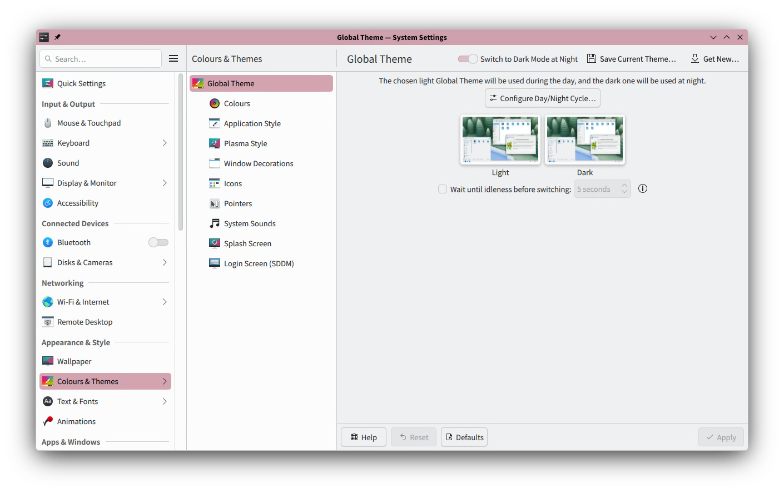Image resolution: width=784 pixels, height=493 pixels.
Task: Click the Reset button
Action: tap(414, 437)
